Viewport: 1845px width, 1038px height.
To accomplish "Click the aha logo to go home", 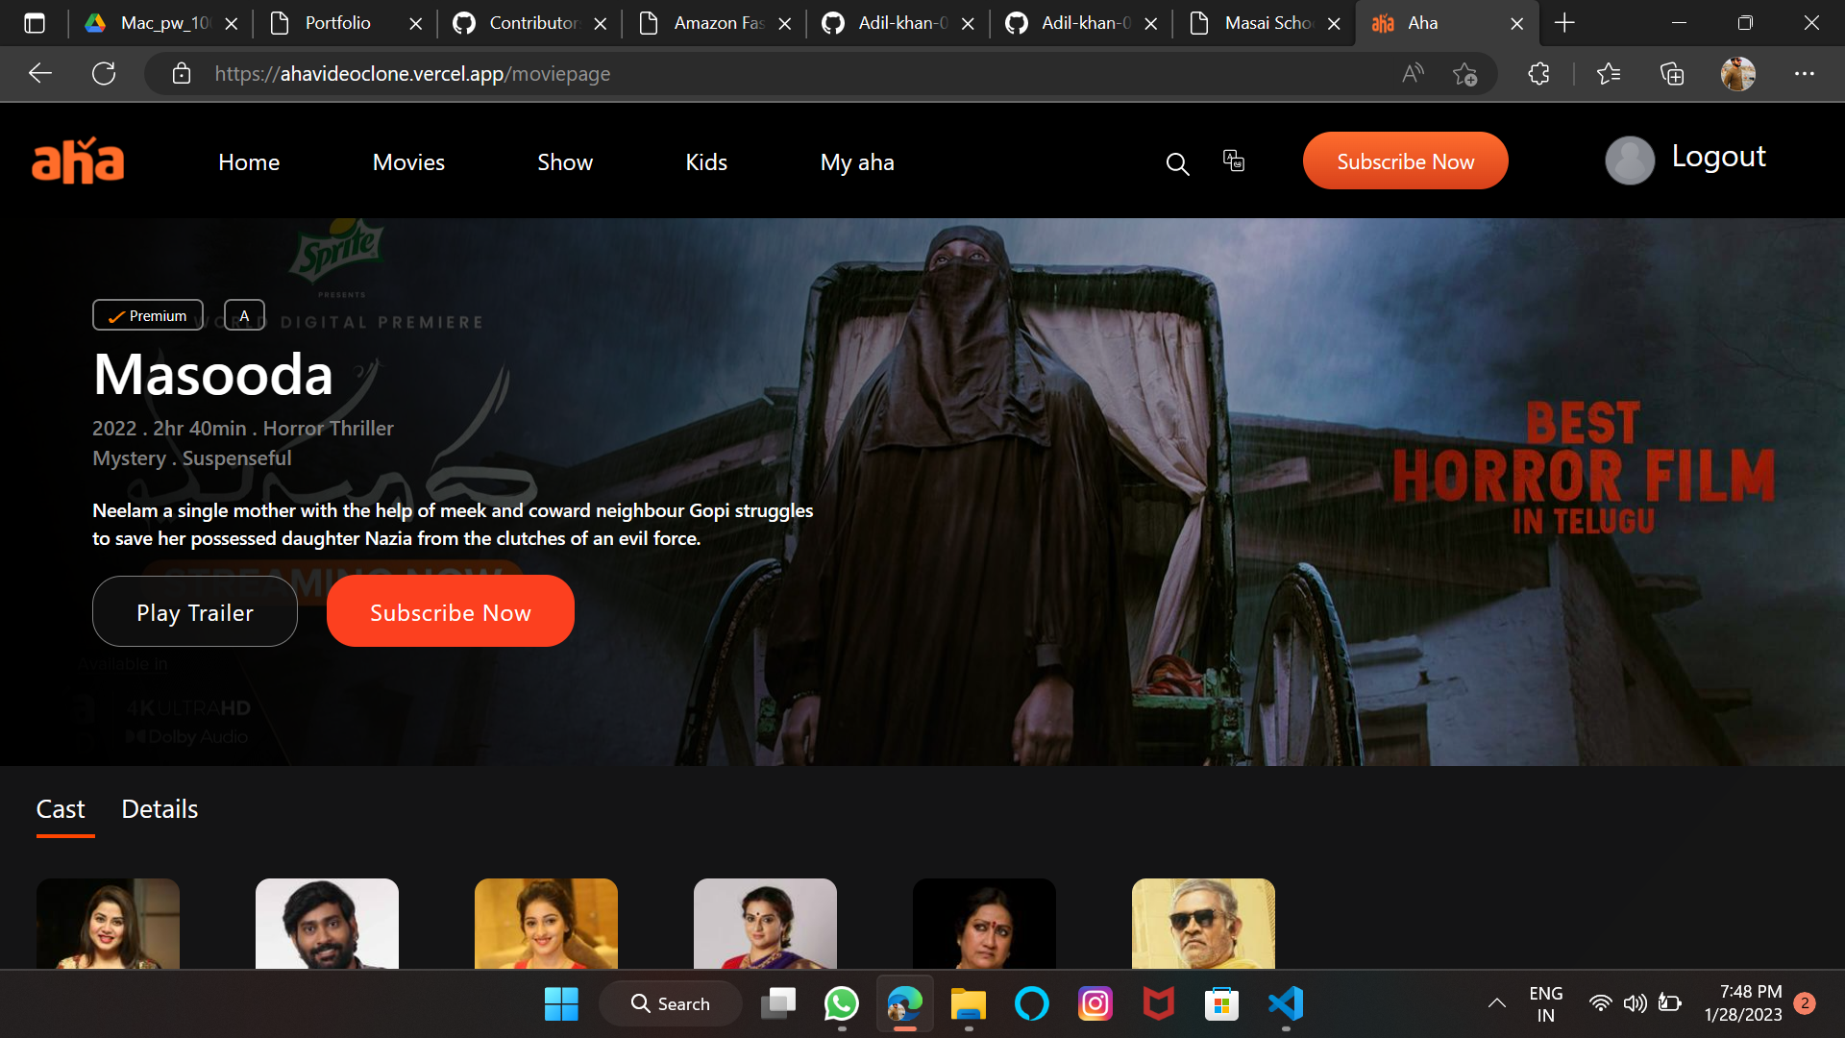I will 77,161.
